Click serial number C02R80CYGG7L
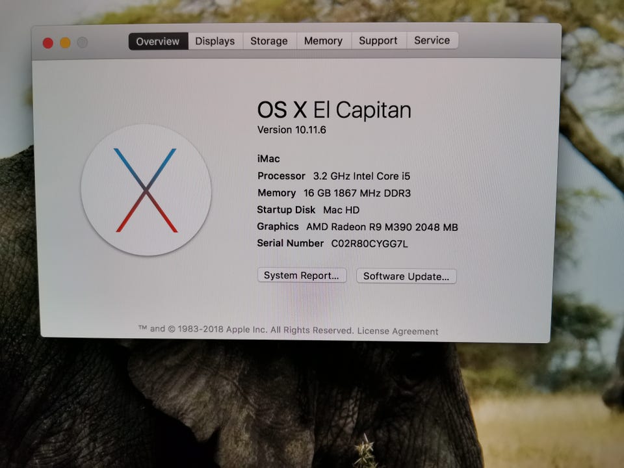624x468 pixels. [x=369, y=244]
